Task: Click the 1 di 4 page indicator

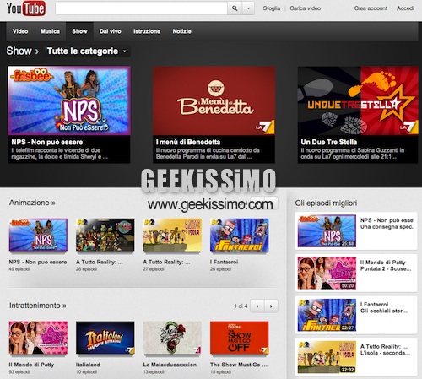Action: (241, 306)
